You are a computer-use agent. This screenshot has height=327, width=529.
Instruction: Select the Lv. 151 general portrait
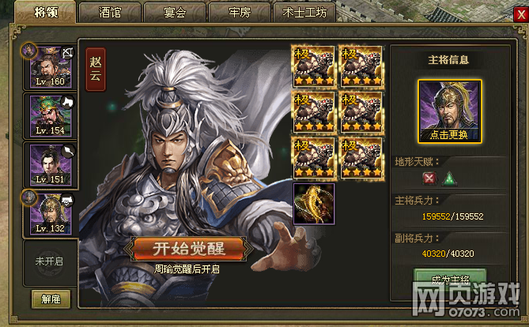point(51,165)
